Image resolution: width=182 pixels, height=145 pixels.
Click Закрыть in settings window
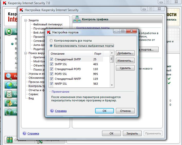tap(132, 133)
